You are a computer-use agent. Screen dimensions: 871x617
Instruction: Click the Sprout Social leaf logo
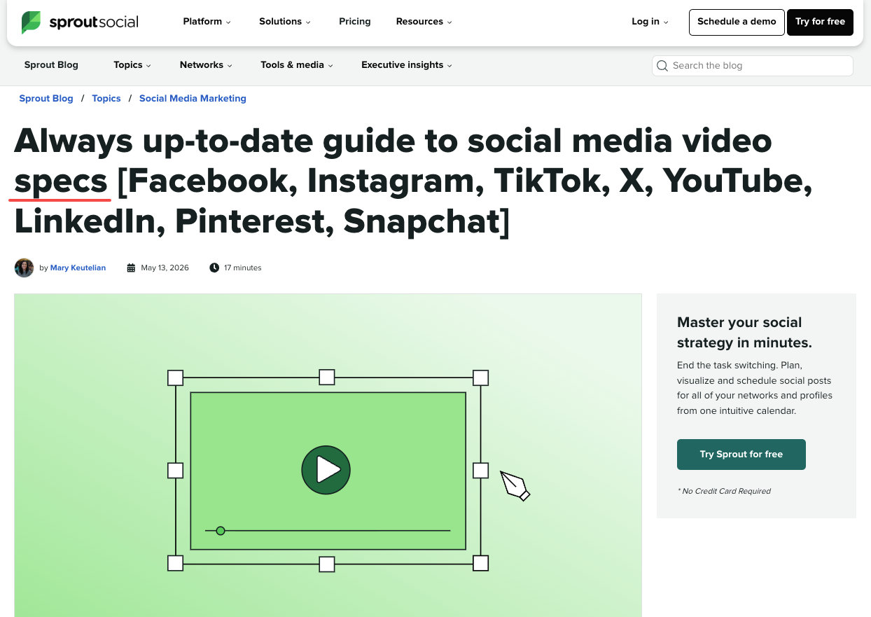coord(31,22)
